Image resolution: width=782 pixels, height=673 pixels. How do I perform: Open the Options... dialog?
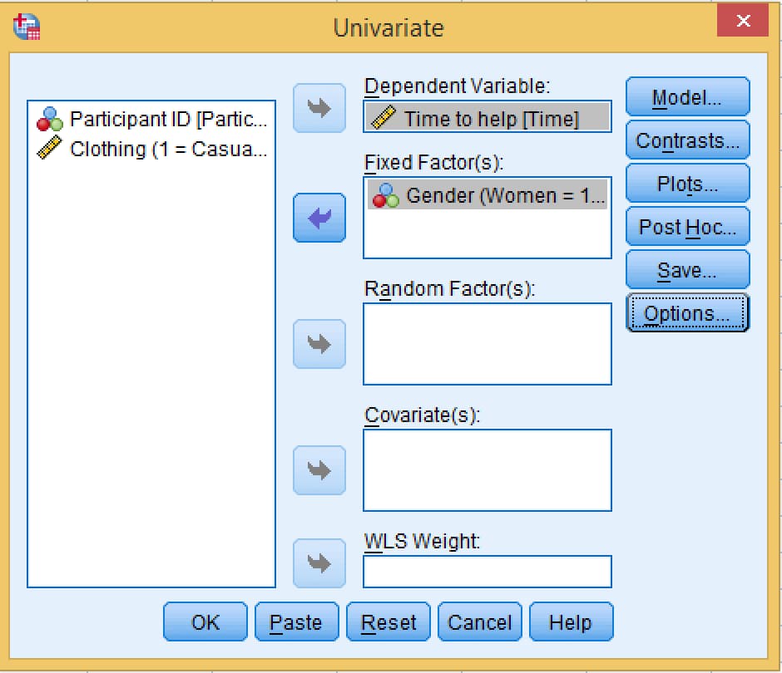point(687,313)
